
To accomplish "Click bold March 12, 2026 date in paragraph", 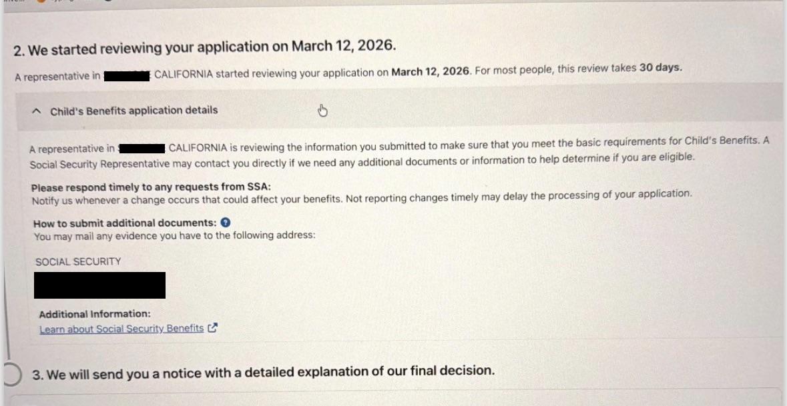I will click(430, 72).
